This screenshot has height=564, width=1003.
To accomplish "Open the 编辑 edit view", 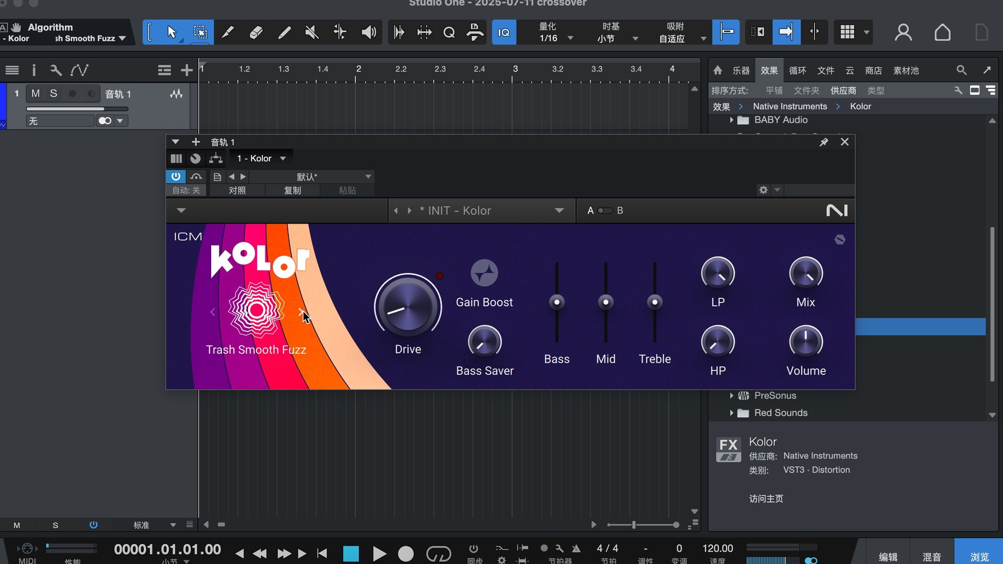I will pos(888,557).
